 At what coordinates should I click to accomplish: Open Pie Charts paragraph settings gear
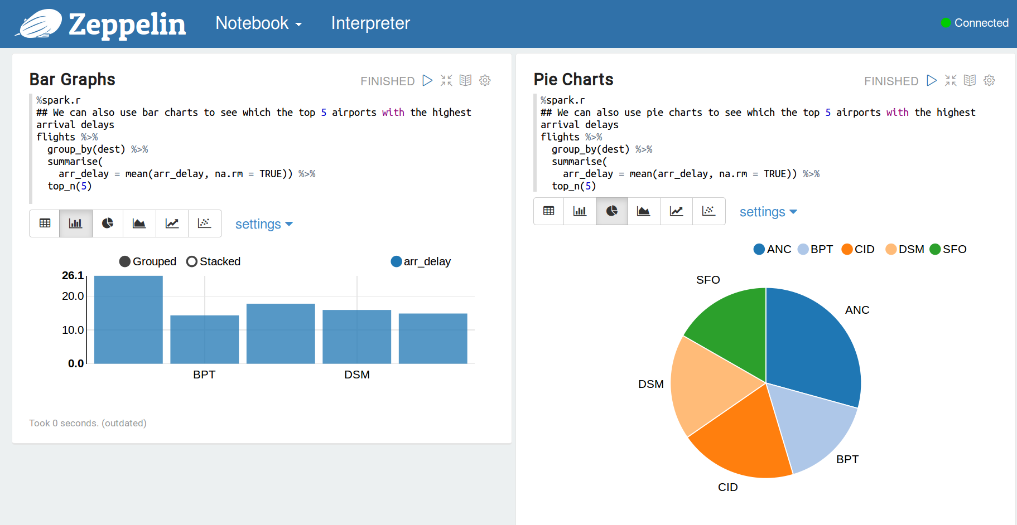pyautogui.click(x=989, y=81)
